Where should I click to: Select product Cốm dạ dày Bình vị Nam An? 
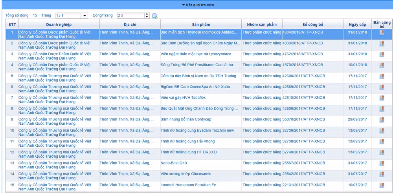click(200, 76)
